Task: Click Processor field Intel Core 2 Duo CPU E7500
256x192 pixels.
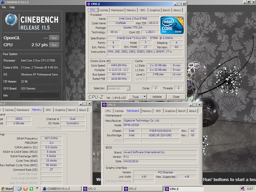Action: [39, 60]
